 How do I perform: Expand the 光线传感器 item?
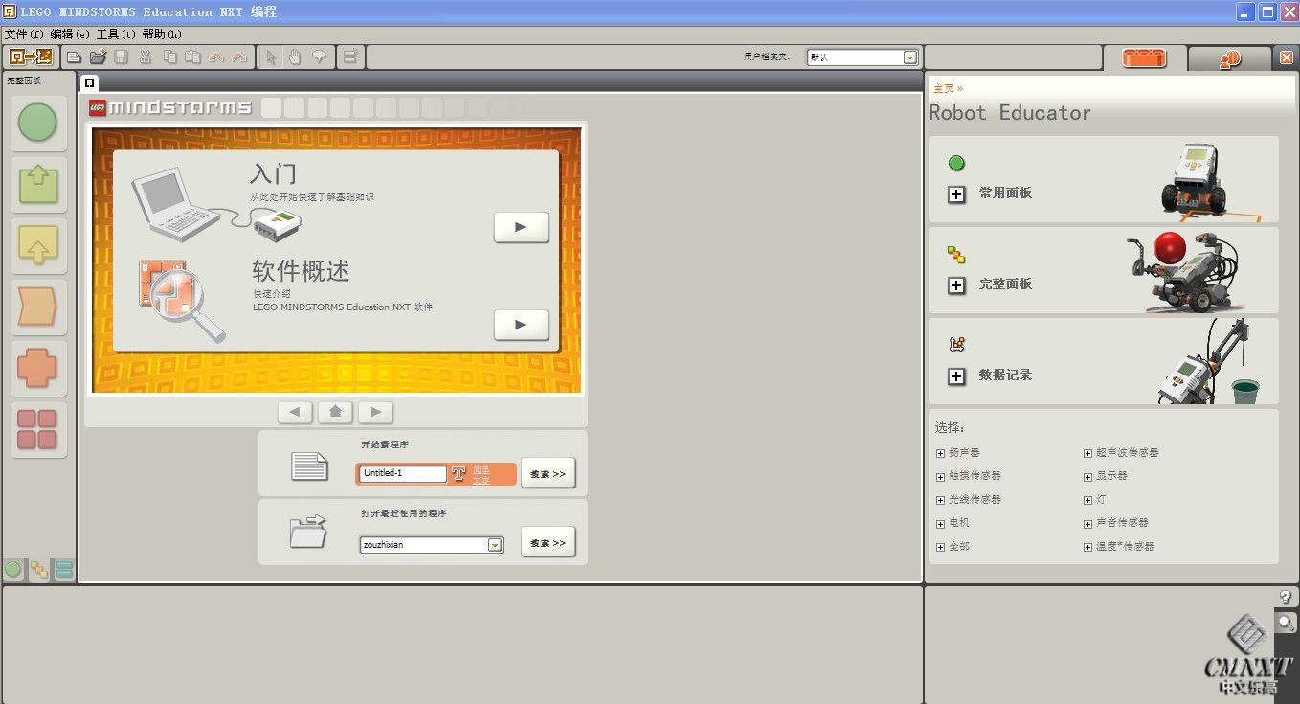coord(940,500)
